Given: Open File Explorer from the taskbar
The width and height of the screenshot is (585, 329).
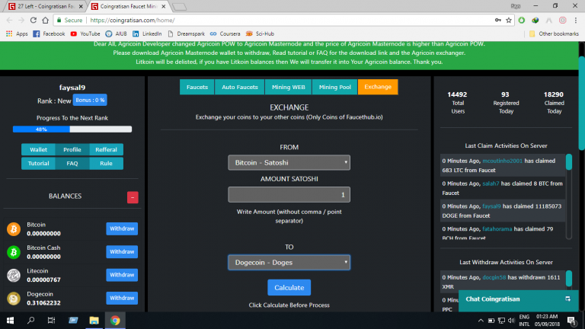Looking at the screenshot, I should point(94,321).
